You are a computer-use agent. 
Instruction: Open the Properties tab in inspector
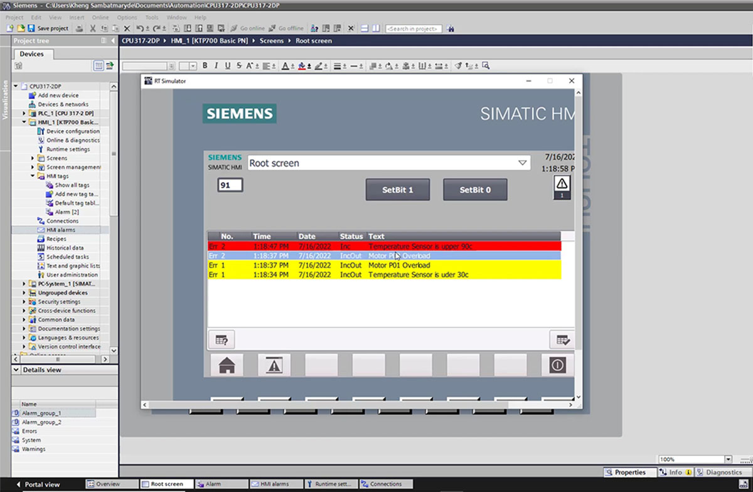(630, 472)
